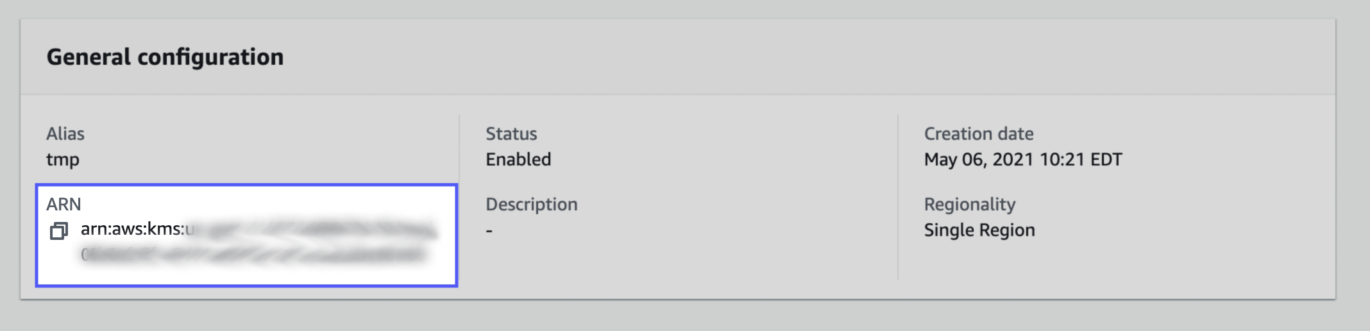Viewport: 1370px width, 331px height.
Task: Click the EDT timezone text
Action: pos(1106,160)
